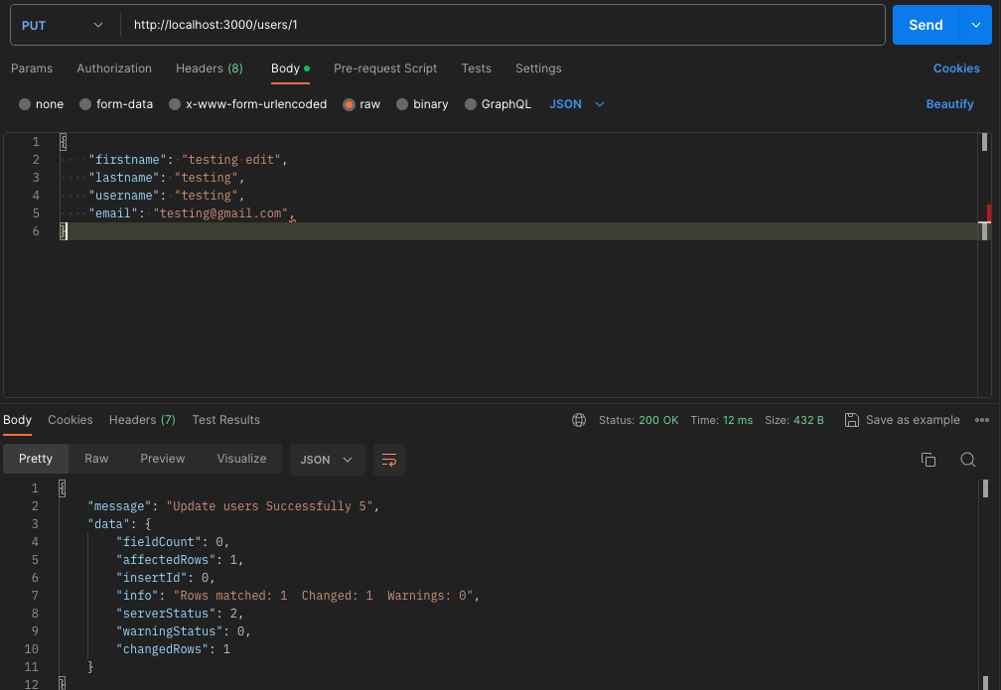Click the "changedRows" line in response
Viewport: 1001px width, 690px height.
[x=173, y=649]
